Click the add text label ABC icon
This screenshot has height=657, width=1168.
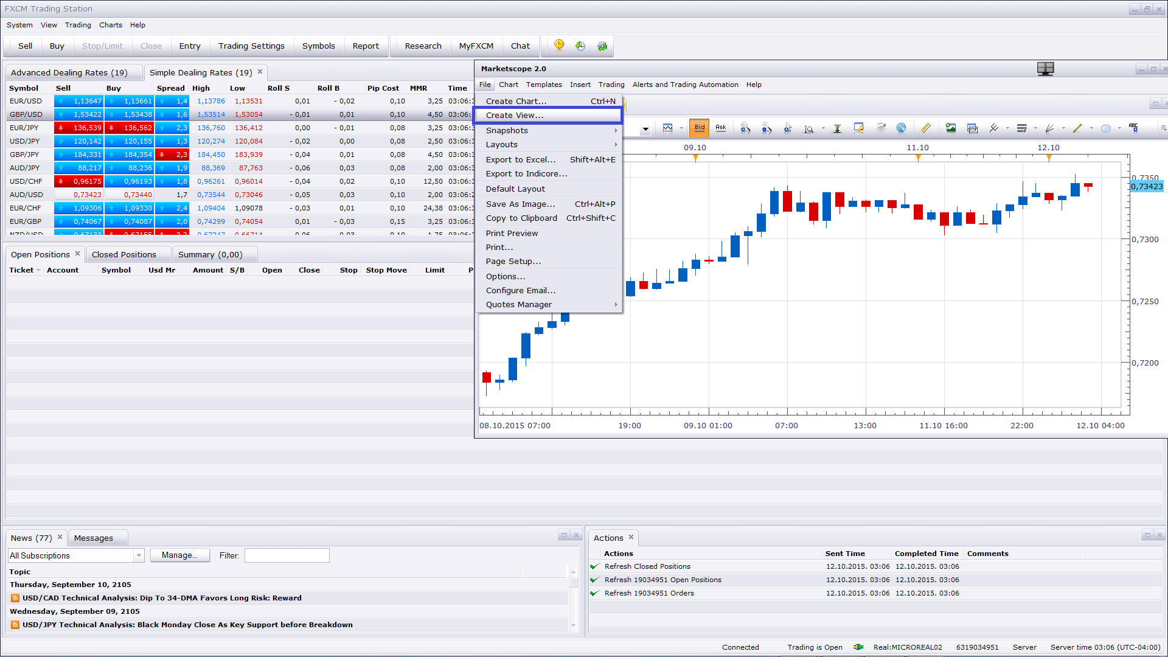coord(1133,127)
